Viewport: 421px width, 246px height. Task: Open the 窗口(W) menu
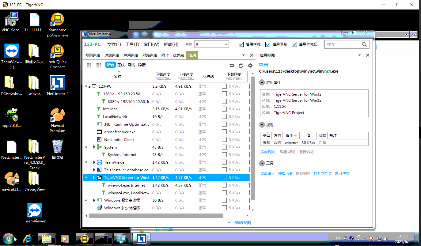(151, 44)
